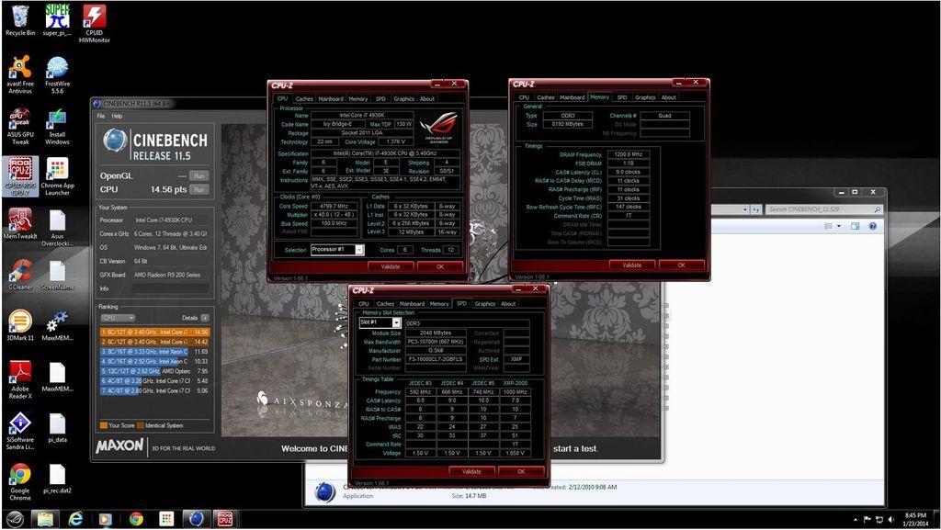Toggle Explorer preview pane icon
This screenshot has width=941, height=530.
[856, 226]
